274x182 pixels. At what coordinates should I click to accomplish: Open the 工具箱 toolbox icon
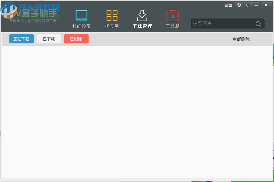[x=172, y=15]
